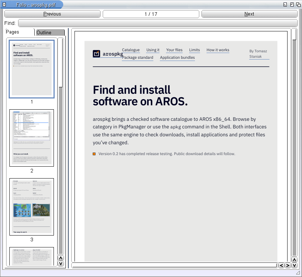Click the thumbnail list up arrow
302x277 pixels.
point(61,258)
